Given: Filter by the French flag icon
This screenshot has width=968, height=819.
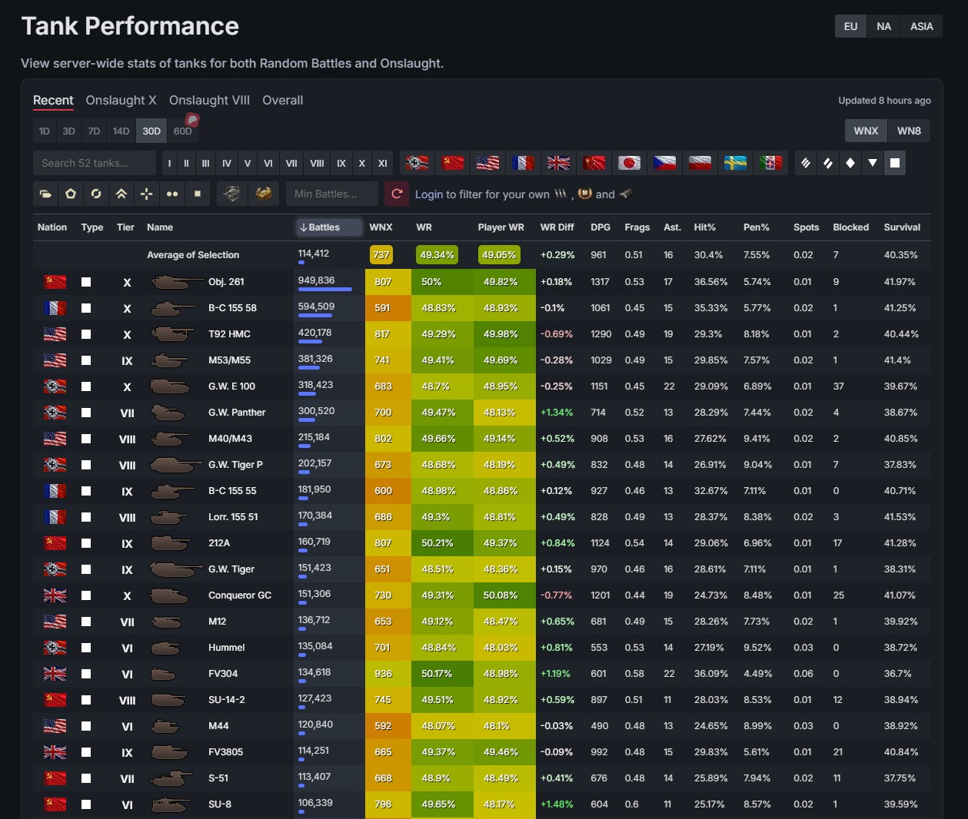Looking at the screenshot, I should (x=523, y=163).
